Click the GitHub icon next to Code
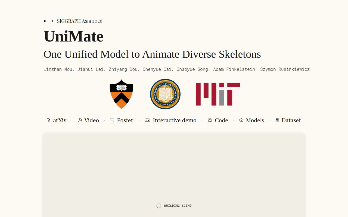Image resolution: width=348 pixels, height=217 pixels. [210, 120]
